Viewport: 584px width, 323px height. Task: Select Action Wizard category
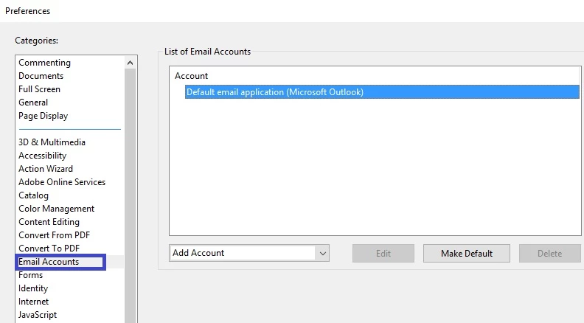click(x=46, y=169)
